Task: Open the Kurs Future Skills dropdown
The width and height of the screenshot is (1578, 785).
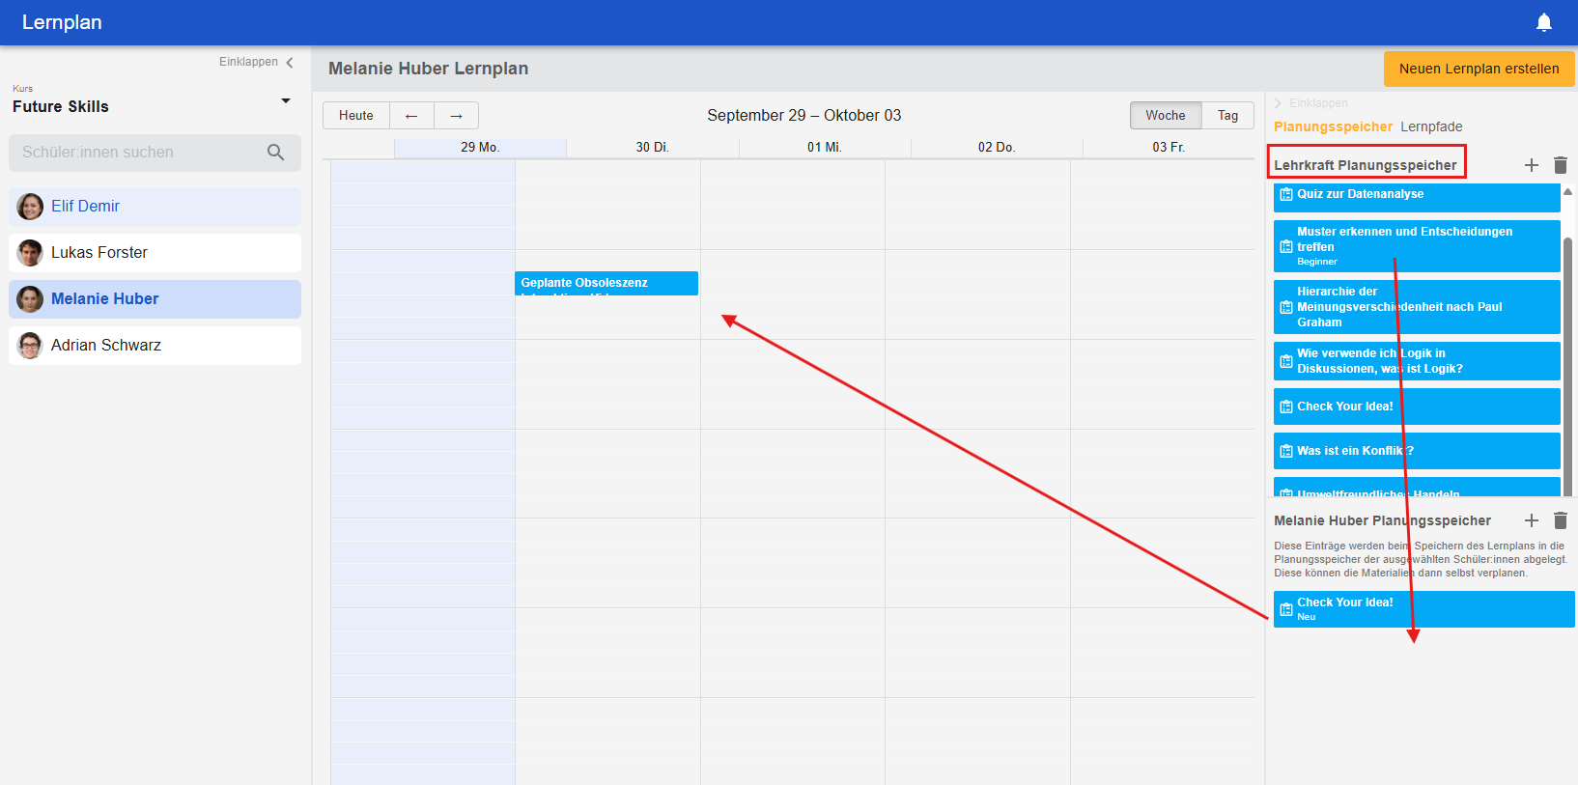Action: [x=285, y=101]
